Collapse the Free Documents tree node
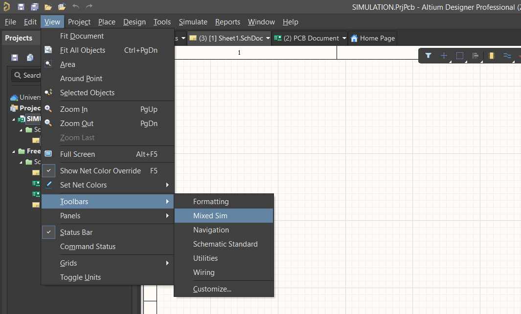This screenshot has width=521, height=314. [14, 151]
